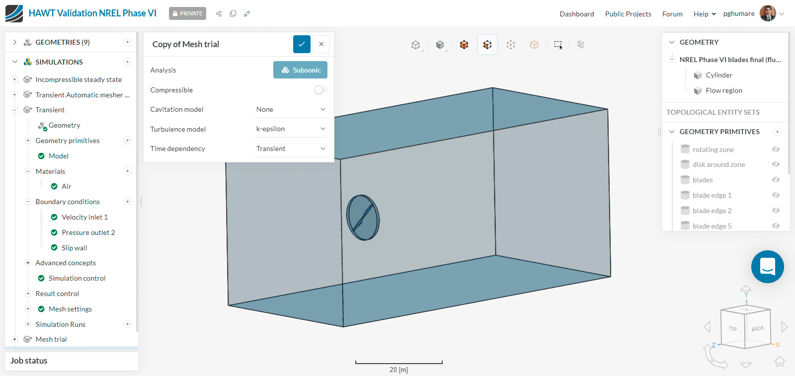Image resolution: width=795 pixels, height=376 pixels.
Task: Open the Forum link
Action: coord(672,14)
